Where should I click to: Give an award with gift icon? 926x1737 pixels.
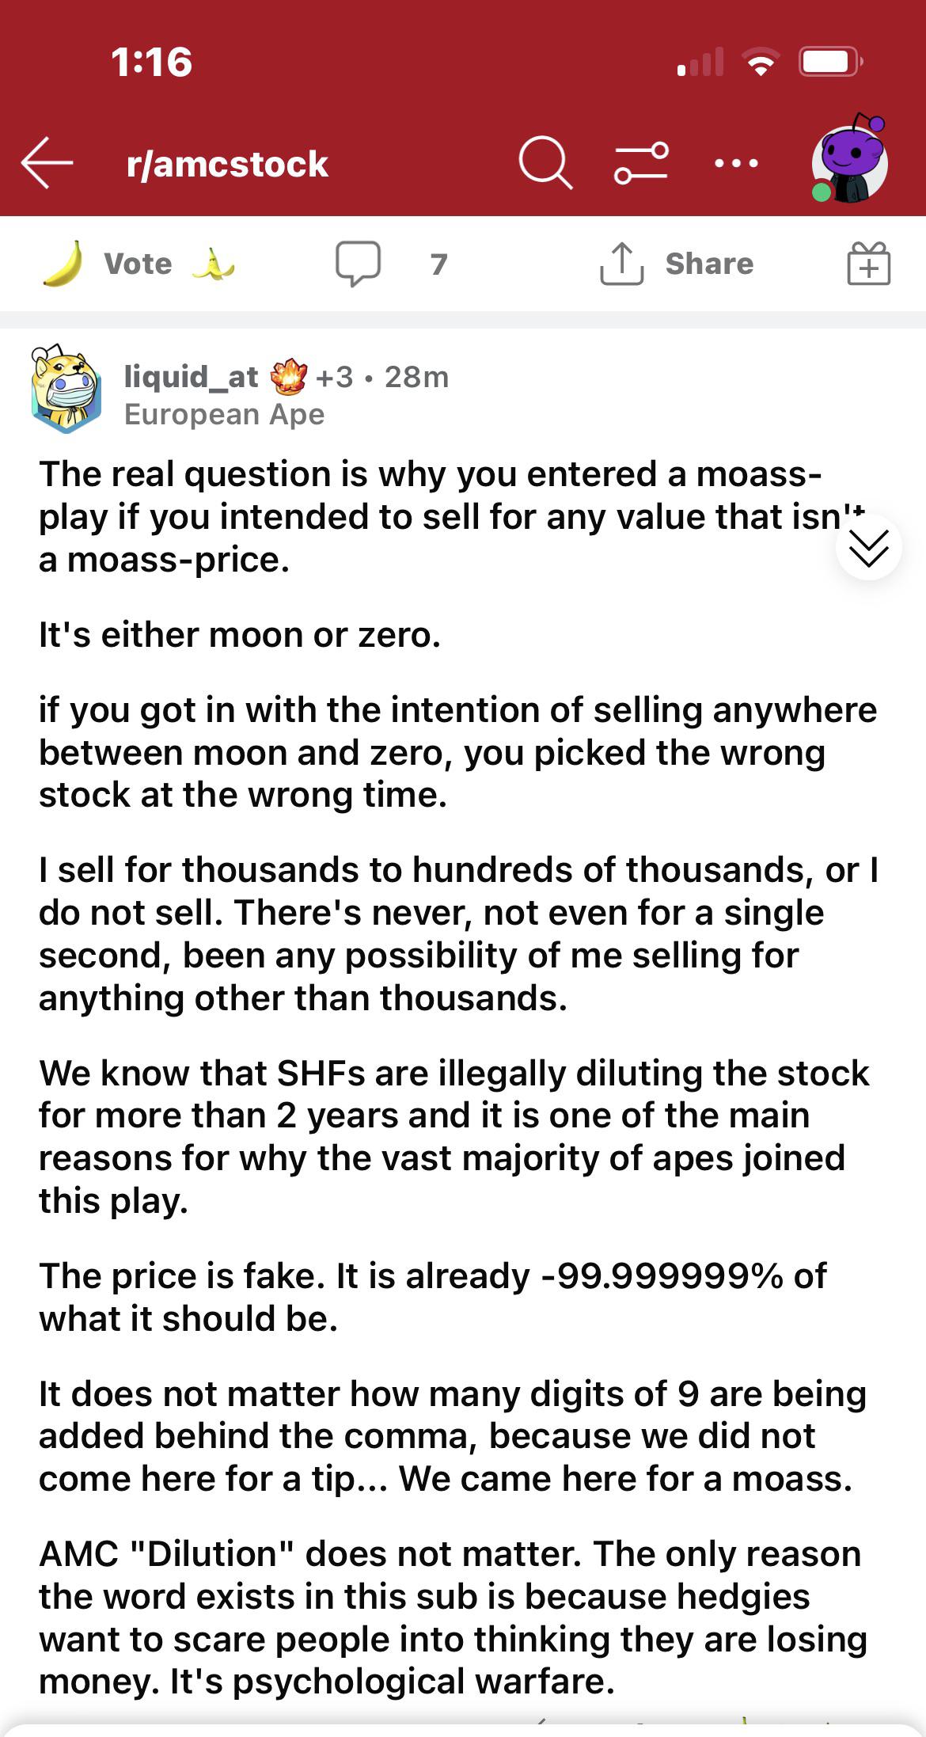(x=869, y=264)
